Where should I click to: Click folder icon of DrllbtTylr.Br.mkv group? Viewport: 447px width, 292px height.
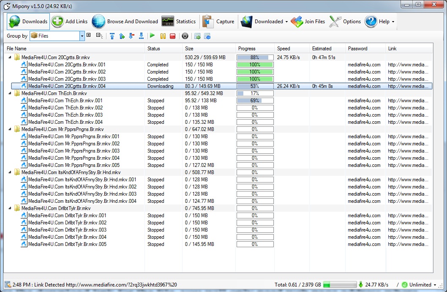coord(17,208)
